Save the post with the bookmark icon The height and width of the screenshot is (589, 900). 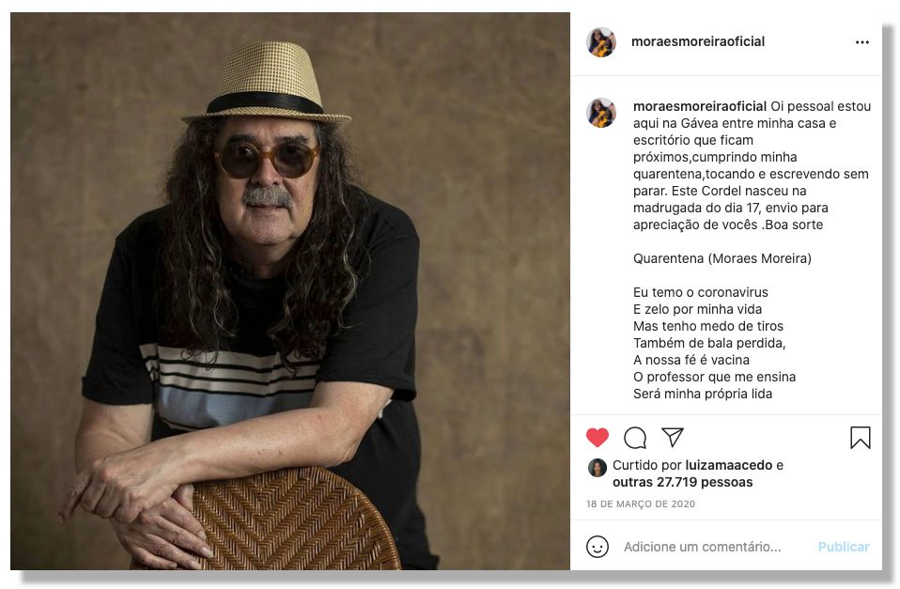(x=860, y=438)
